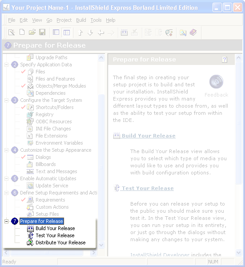Click the Save project toolbar icon
The height and width of the screenshot is (267, 245).
pyautogui.click(x=42, y=32)
